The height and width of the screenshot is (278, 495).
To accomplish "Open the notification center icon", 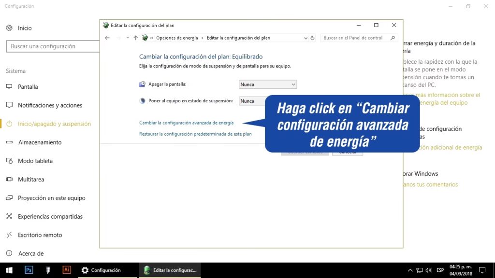I will point(482,270).
